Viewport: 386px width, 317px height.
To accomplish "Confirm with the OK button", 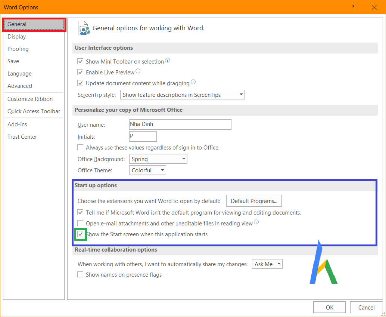I will coord(329,307).
